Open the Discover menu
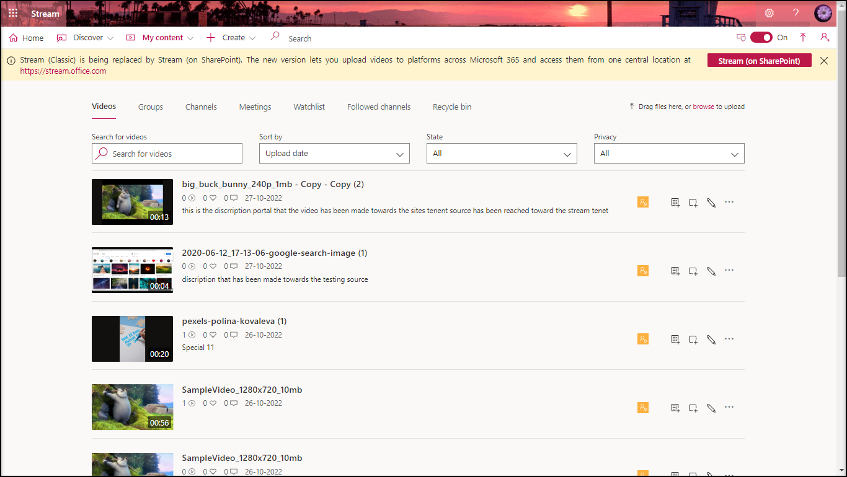The width and height of the screenshot is (847, 477). click(86, 38)
